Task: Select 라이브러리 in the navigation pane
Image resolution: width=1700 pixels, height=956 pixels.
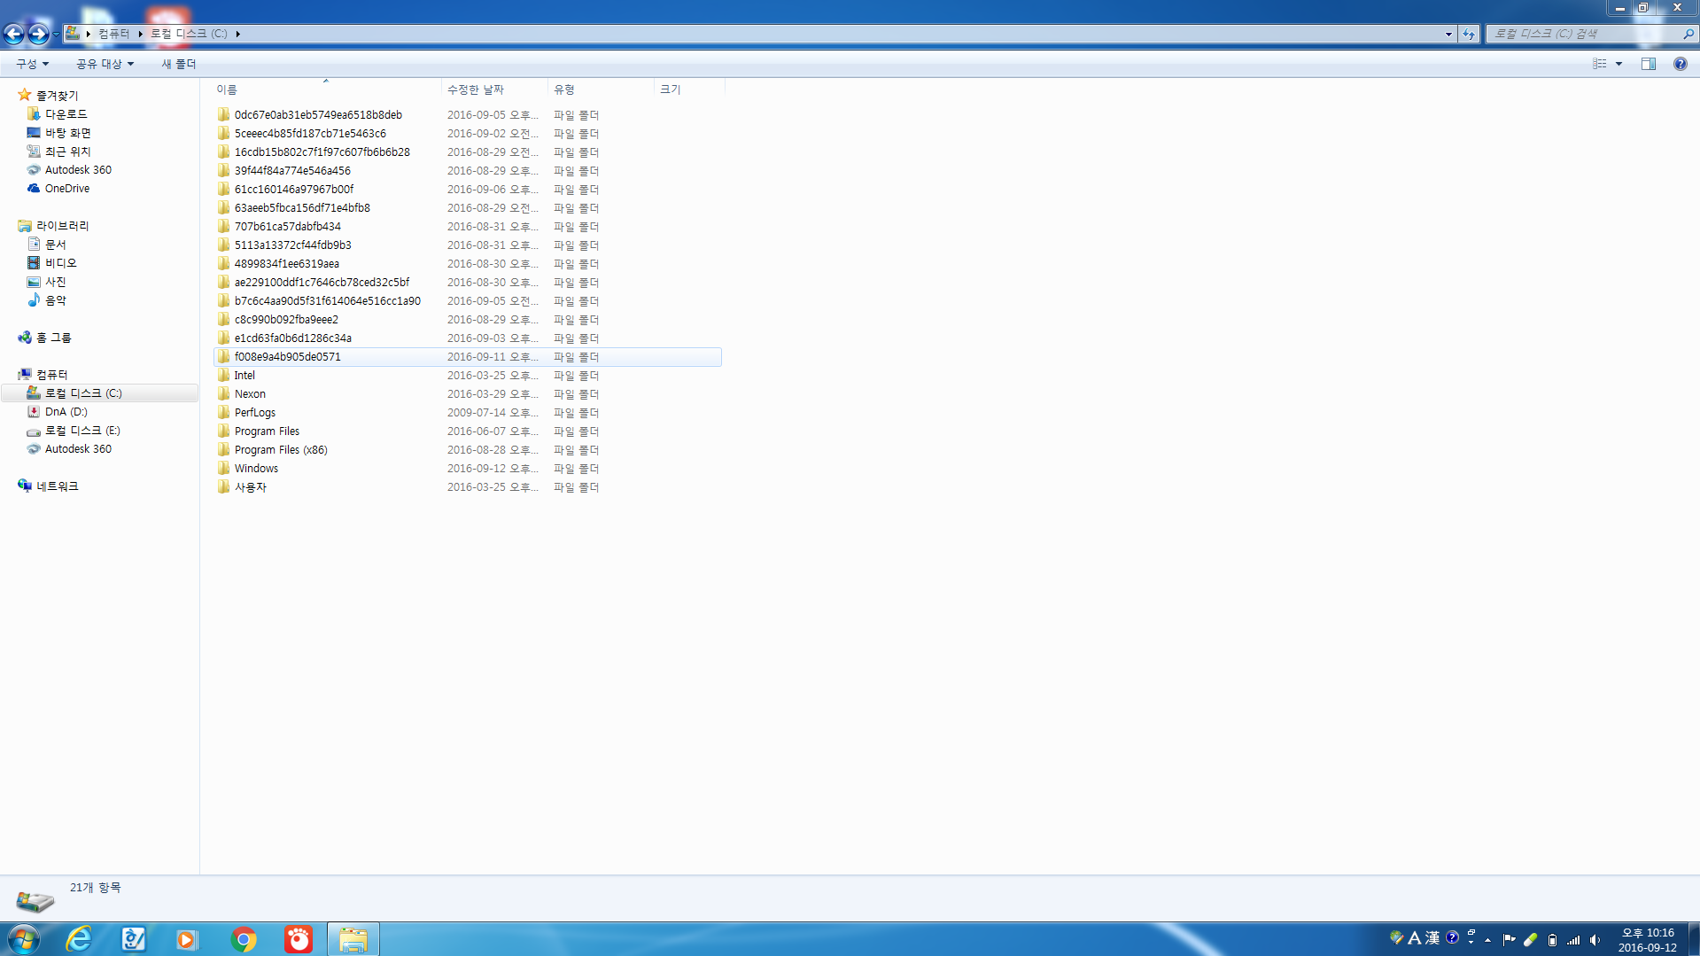Action: click(62, 226)
